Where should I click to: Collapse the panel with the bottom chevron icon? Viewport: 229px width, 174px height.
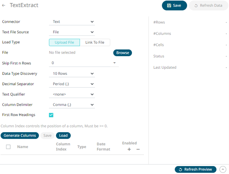[223, 169]
